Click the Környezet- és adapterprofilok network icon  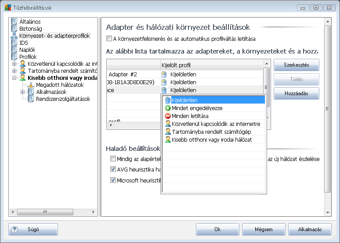point(14,36)
